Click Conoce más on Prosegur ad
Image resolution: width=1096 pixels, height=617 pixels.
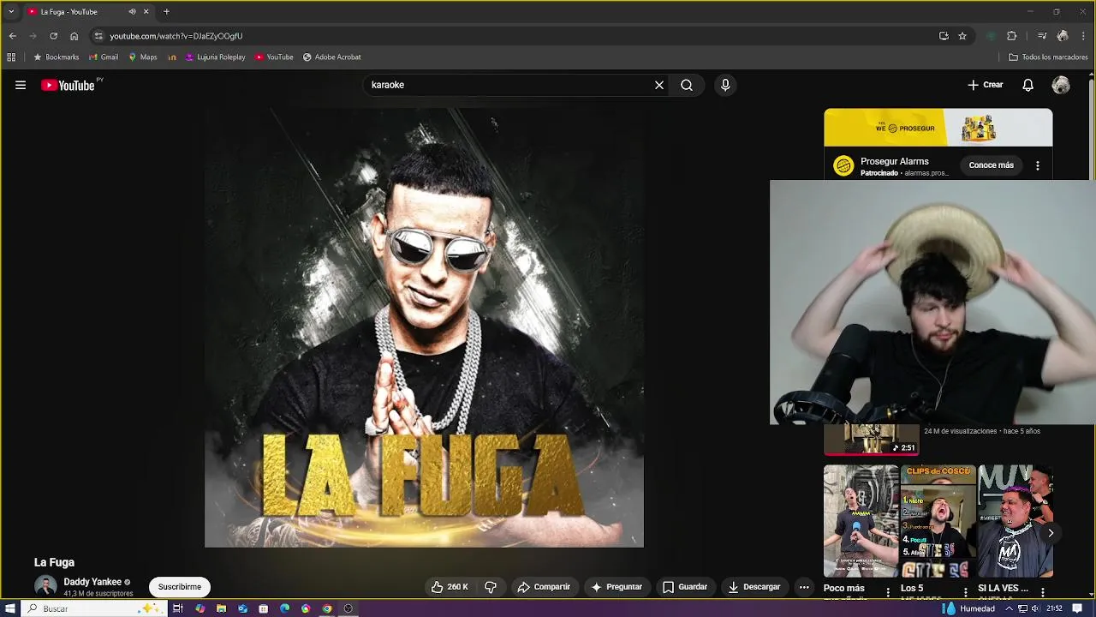(x=992, y=165)
